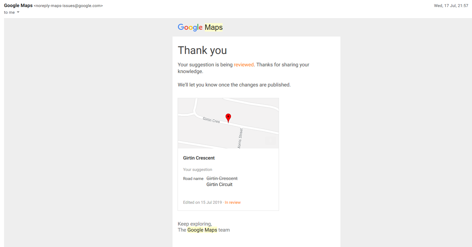Open the Girtin Cres map thumbnail
Screen dimensions: 472x247
click(228, 123)
